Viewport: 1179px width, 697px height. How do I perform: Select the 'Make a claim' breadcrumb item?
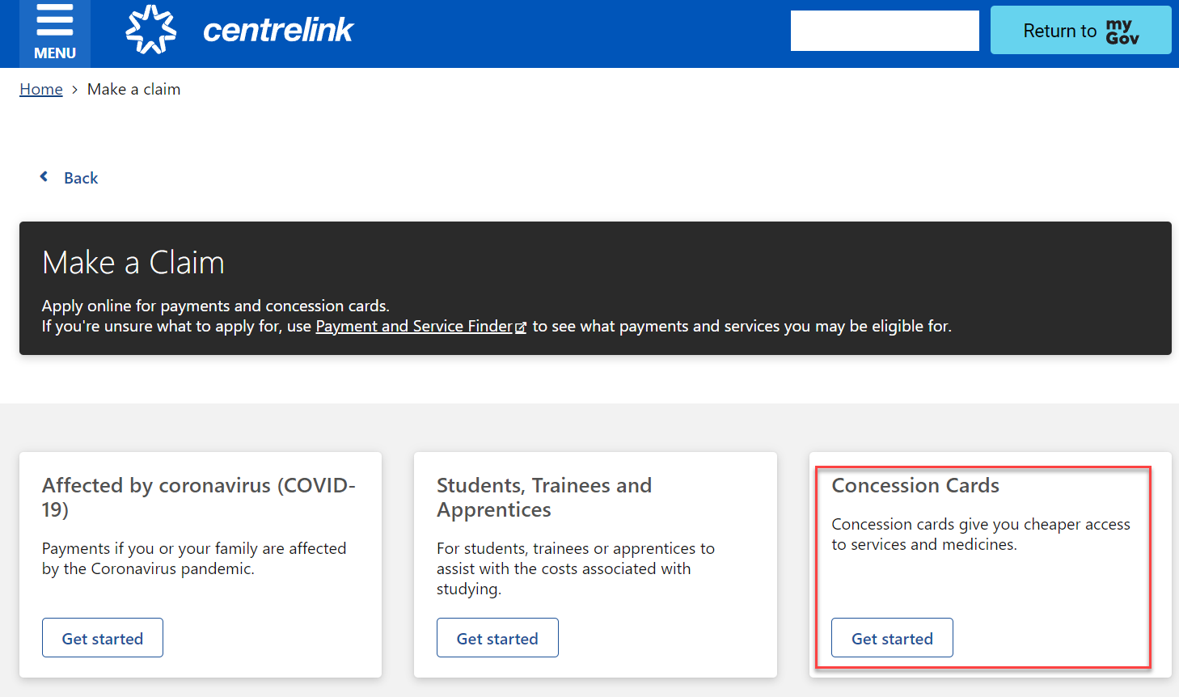tap(133, 90)
